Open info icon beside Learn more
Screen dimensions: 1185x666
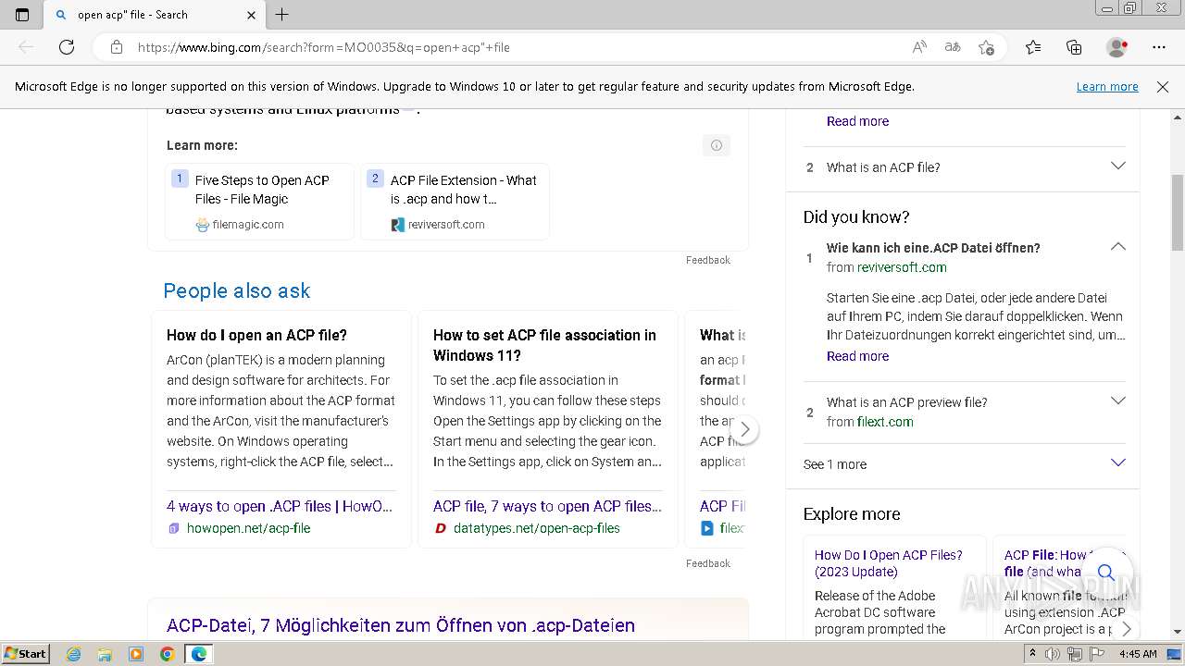coord(717,145)
